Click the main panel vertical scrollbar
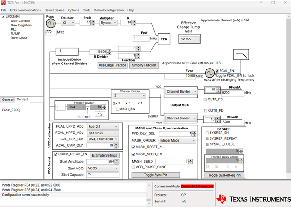 pyautogui.click(x=289, y=97)
